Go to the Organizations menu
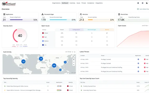 pos(56,3)
